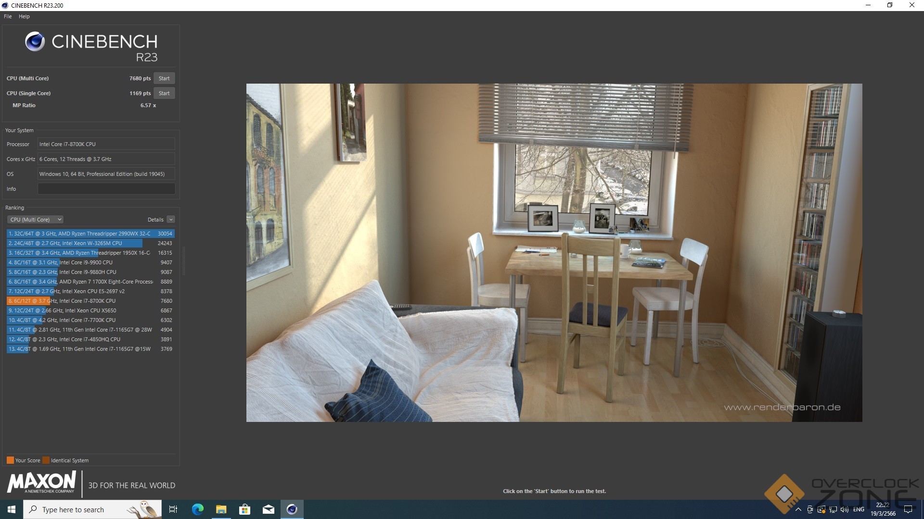The width and height of the screenshot is (924, 519).
Task: Show hidden system tray icons
Action: coord(798,509)
